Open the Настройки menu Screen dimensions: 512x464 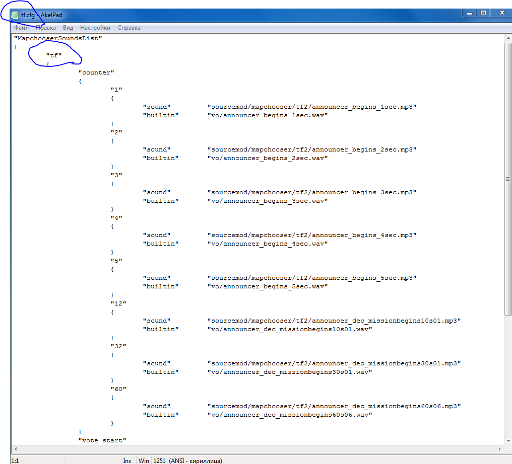[95, 28]
